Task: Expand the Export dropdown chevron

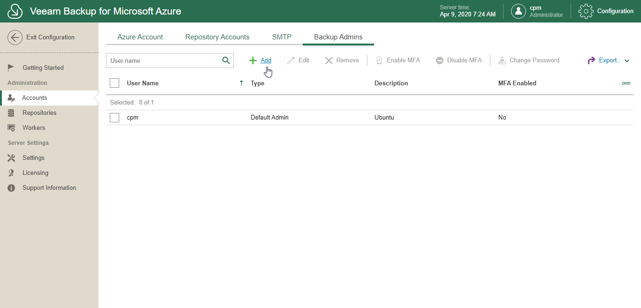Action: click(627, 61)
